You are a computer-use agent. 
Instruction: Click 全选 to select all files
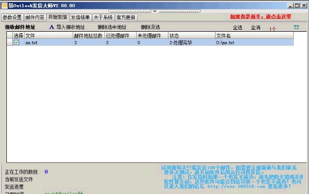tap(238, 27)
